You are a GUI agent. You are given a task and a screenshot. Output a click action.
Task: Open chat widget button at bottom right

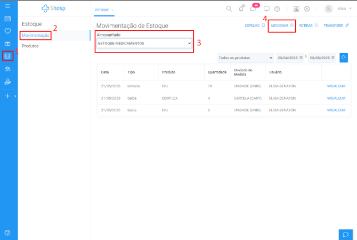(346, 234)
